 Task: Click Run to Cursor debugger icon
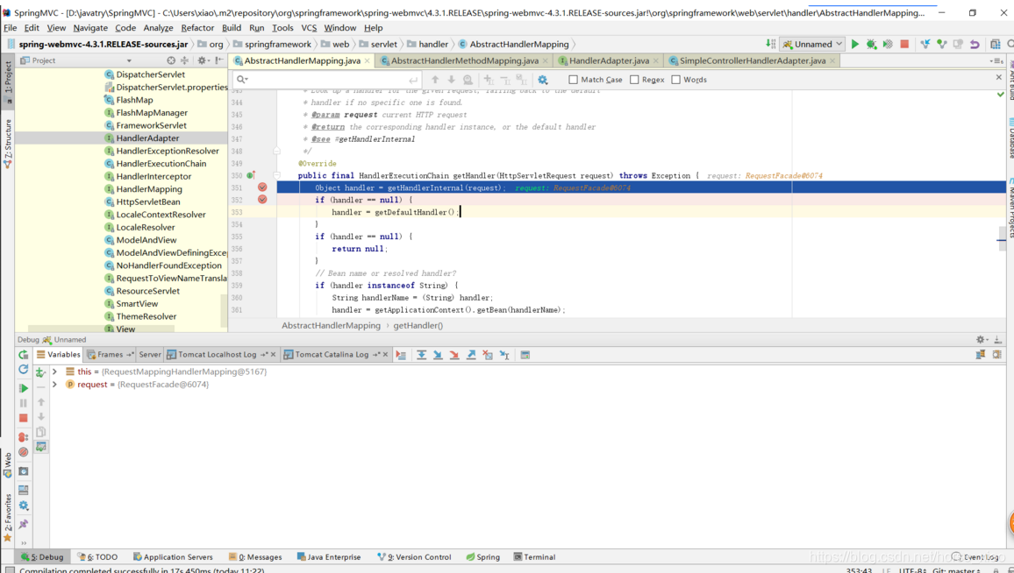[x=504, y=355]
